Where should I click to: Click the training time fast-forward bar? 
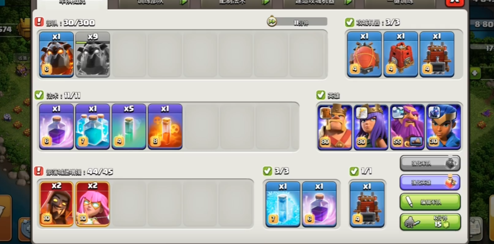pos(297,22)
